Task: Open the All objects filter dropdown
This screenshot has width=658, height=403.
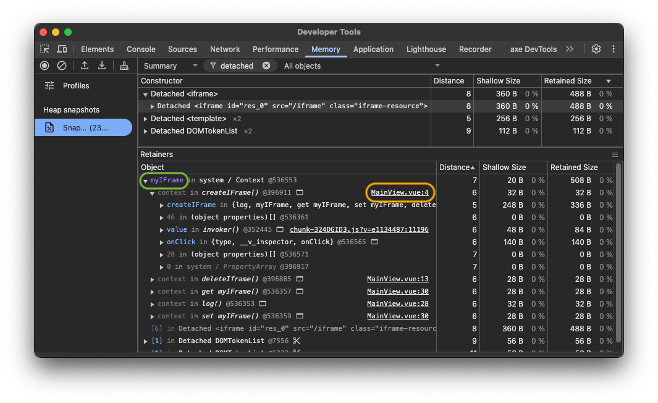Action: click(x=361, y=66)
